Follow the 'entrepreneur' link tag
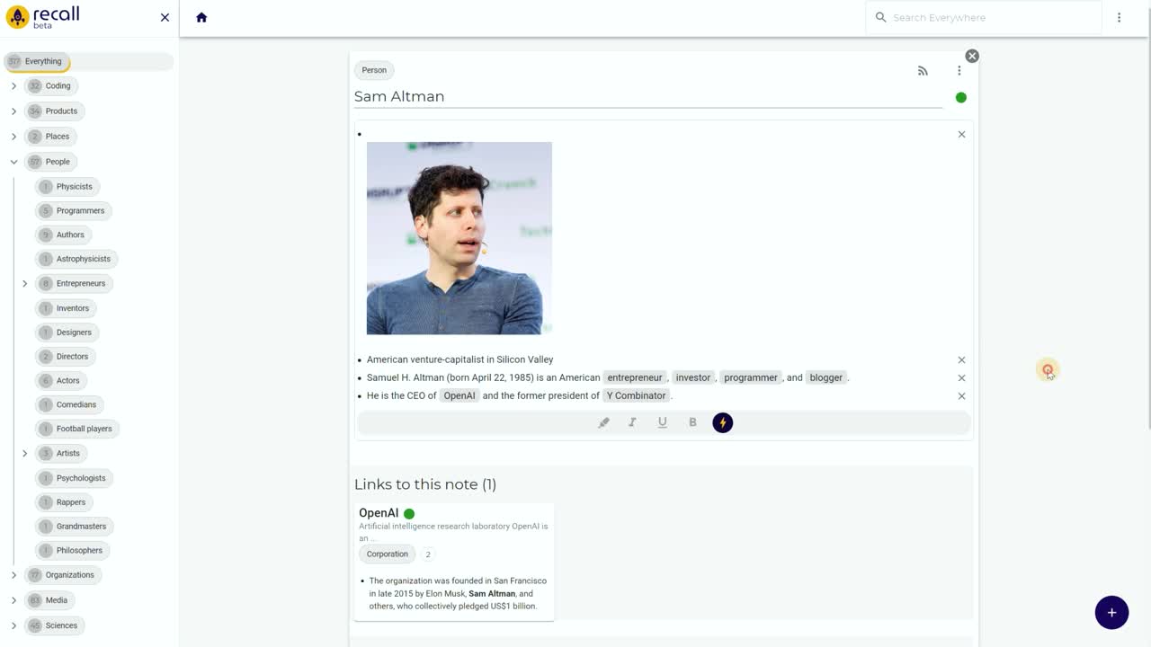The image size is (1151, 647). (x=635, y=377)
